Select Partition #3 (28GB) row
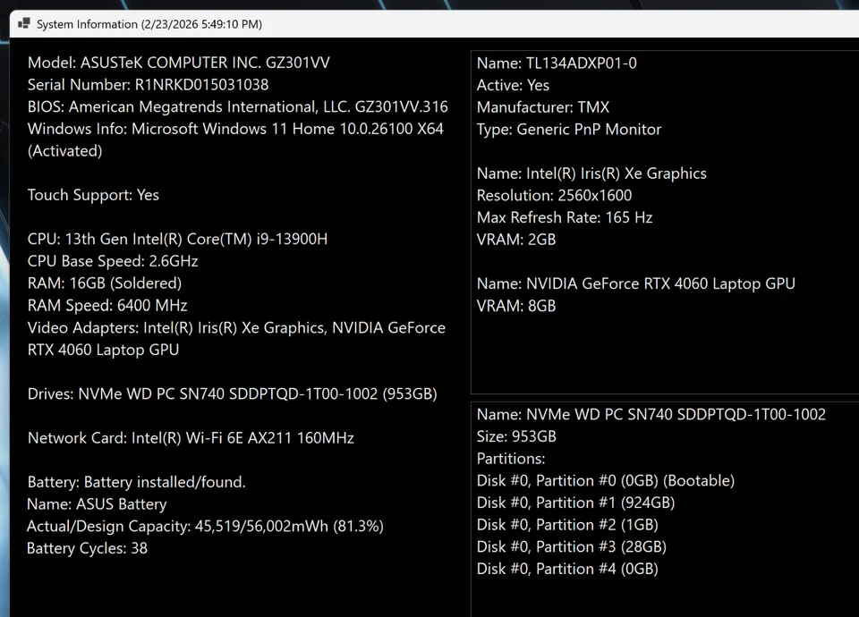This screenshot has width=859, height=617. coord(572,546)
